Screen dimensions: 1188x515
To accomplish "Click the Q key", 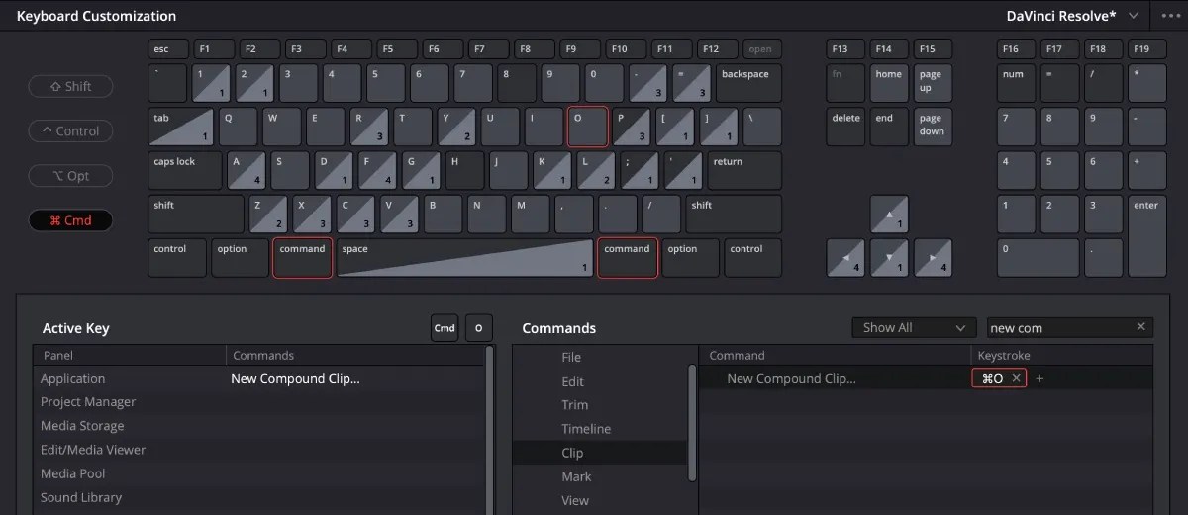I will click(239, 128).
